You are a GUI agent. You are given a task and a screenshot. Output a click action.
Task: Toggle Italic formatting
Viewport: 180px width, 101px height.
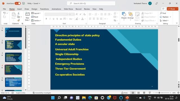coord(50,19)
